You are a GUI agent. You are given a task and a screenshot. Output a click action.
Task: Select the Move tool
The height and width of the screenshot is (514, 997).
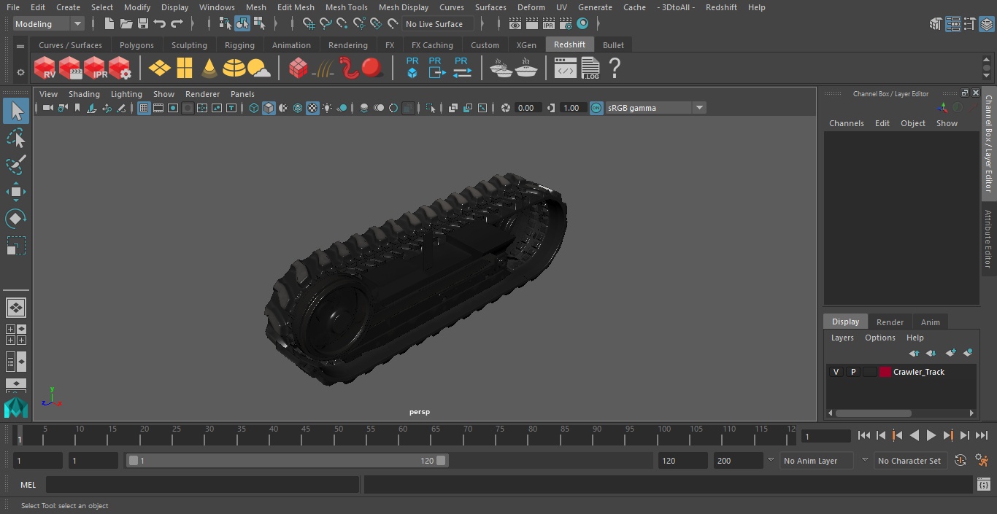[16, 192]
